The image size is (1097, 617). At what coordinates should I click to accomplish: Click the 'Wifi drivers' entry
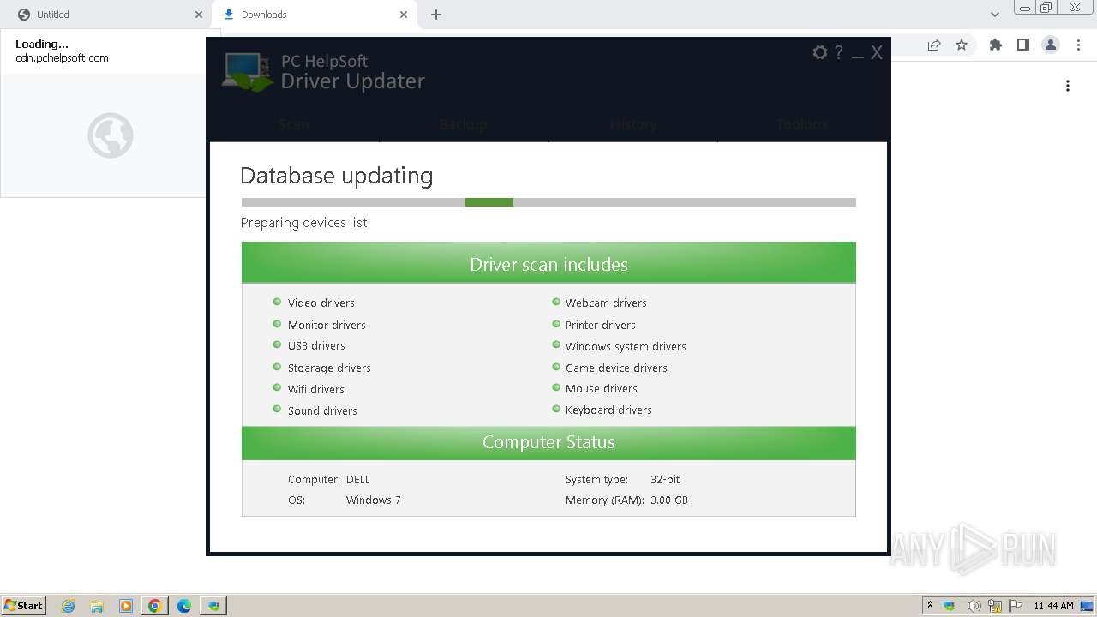(316, 389)
